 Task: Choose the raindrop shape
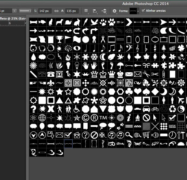click(x=33, y=57)
